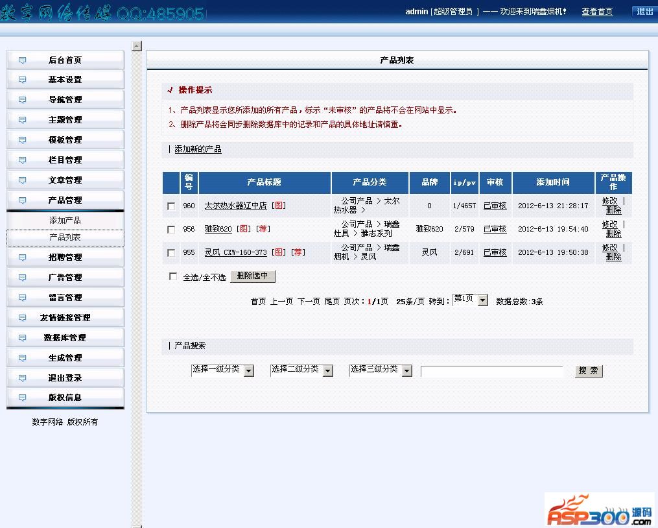Go to 首页 in pagination
Image resolution: width=658 pixels, height=528 pixels.
[258, 302]
